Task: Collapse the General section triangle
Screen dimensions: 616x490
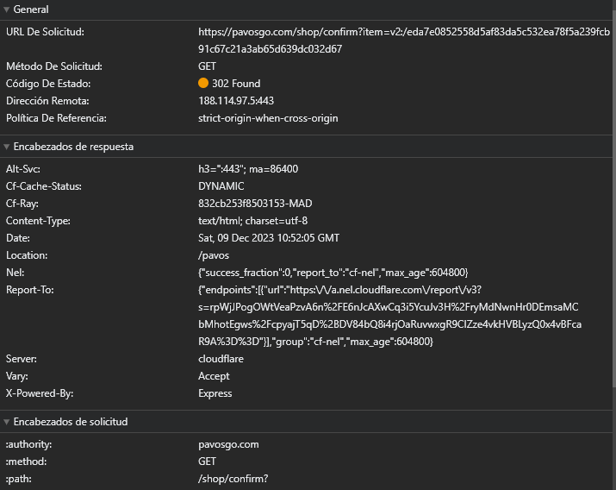Action: (7, 9)
